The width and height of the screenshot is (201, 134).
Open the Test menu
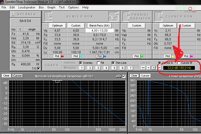coord(62,7)
